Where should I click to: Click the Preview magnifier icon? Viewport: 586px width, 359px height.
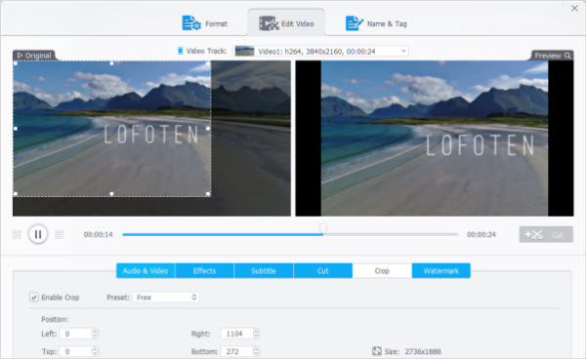567,56
